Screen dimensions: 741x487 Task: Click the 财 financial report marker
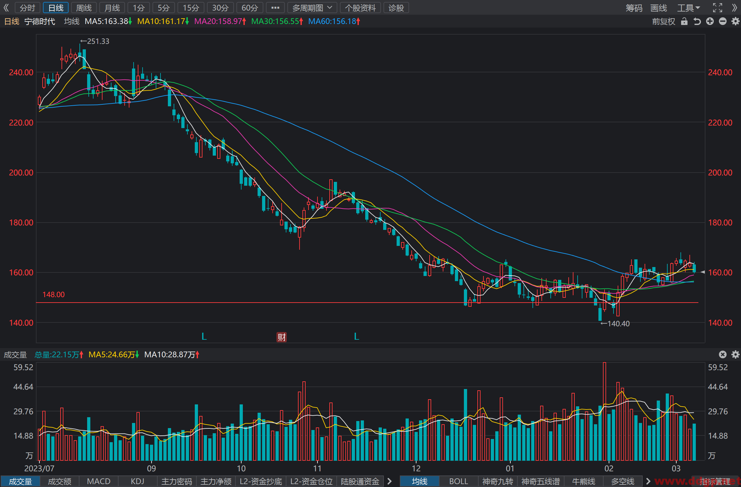(x=282, y=337)
